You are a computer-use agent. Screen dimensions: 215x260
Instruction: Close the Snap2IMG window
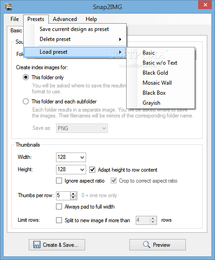(205, 5)
